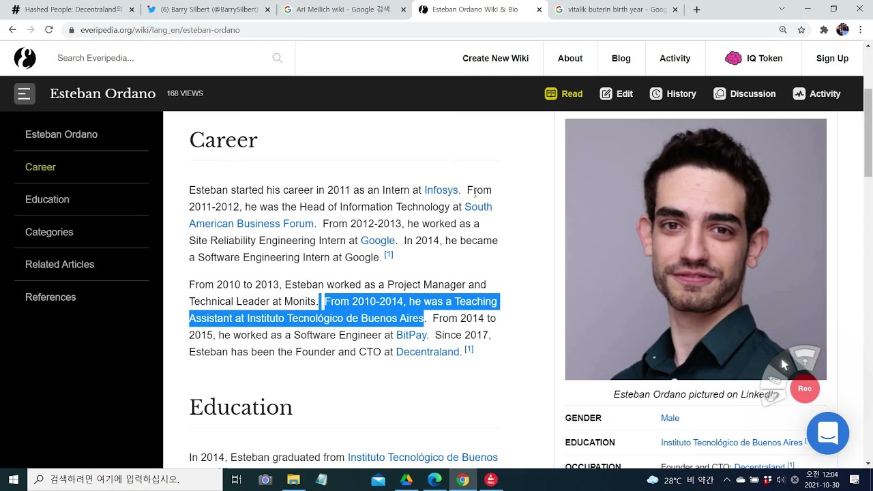The image size is (873, 491).
Task: Switch to the Barry Silbert Twitter tab
Action: [209, 10]
